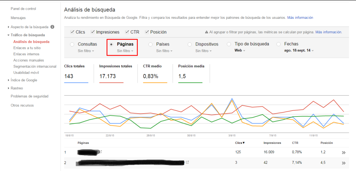Select the Consultas radio button

72,44
